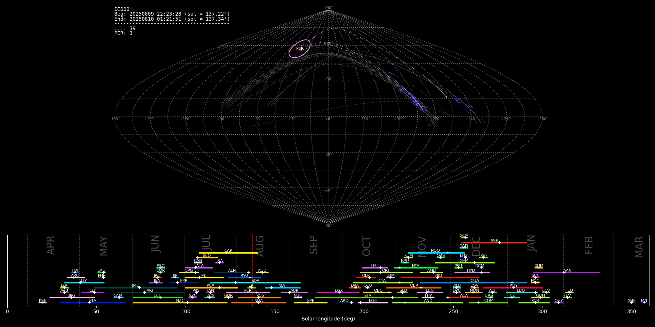
Task: Click the AUG month label
Action: pos(260,246)
